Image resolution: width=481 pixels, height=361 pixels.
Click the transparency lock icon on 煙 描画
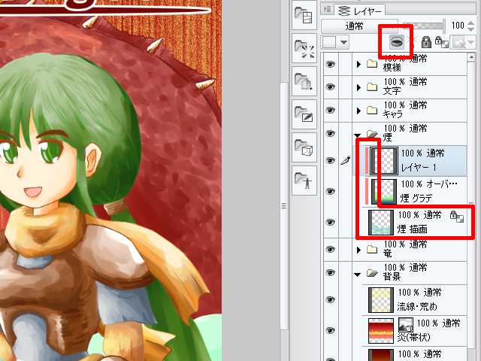tap(457, 217)
